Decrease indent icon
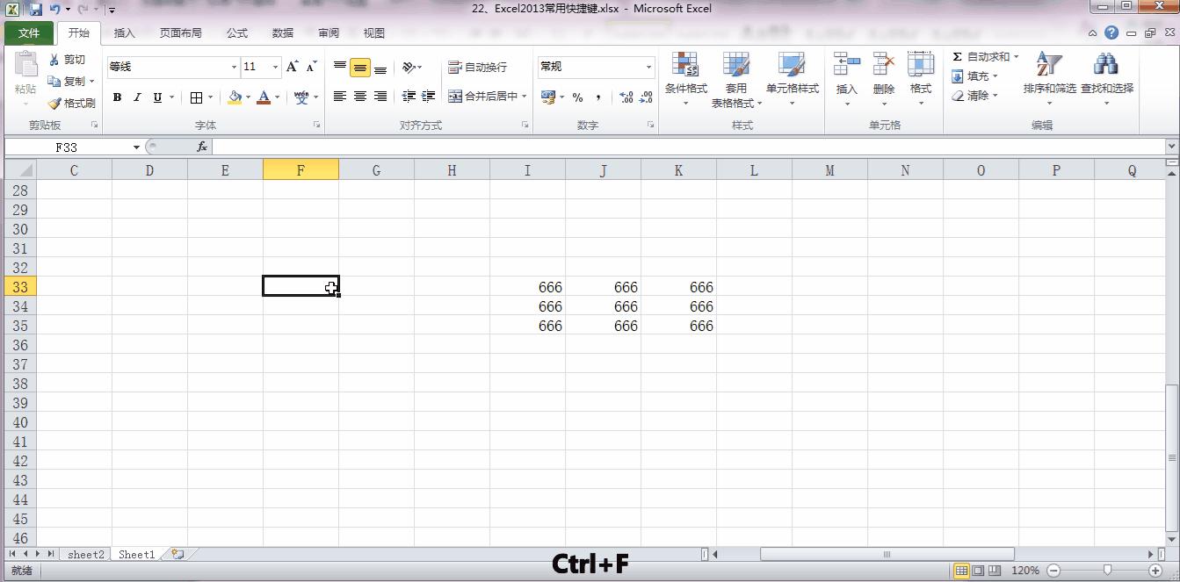The width and height of the screenshot is (1180, 582). tap(409, 97)
